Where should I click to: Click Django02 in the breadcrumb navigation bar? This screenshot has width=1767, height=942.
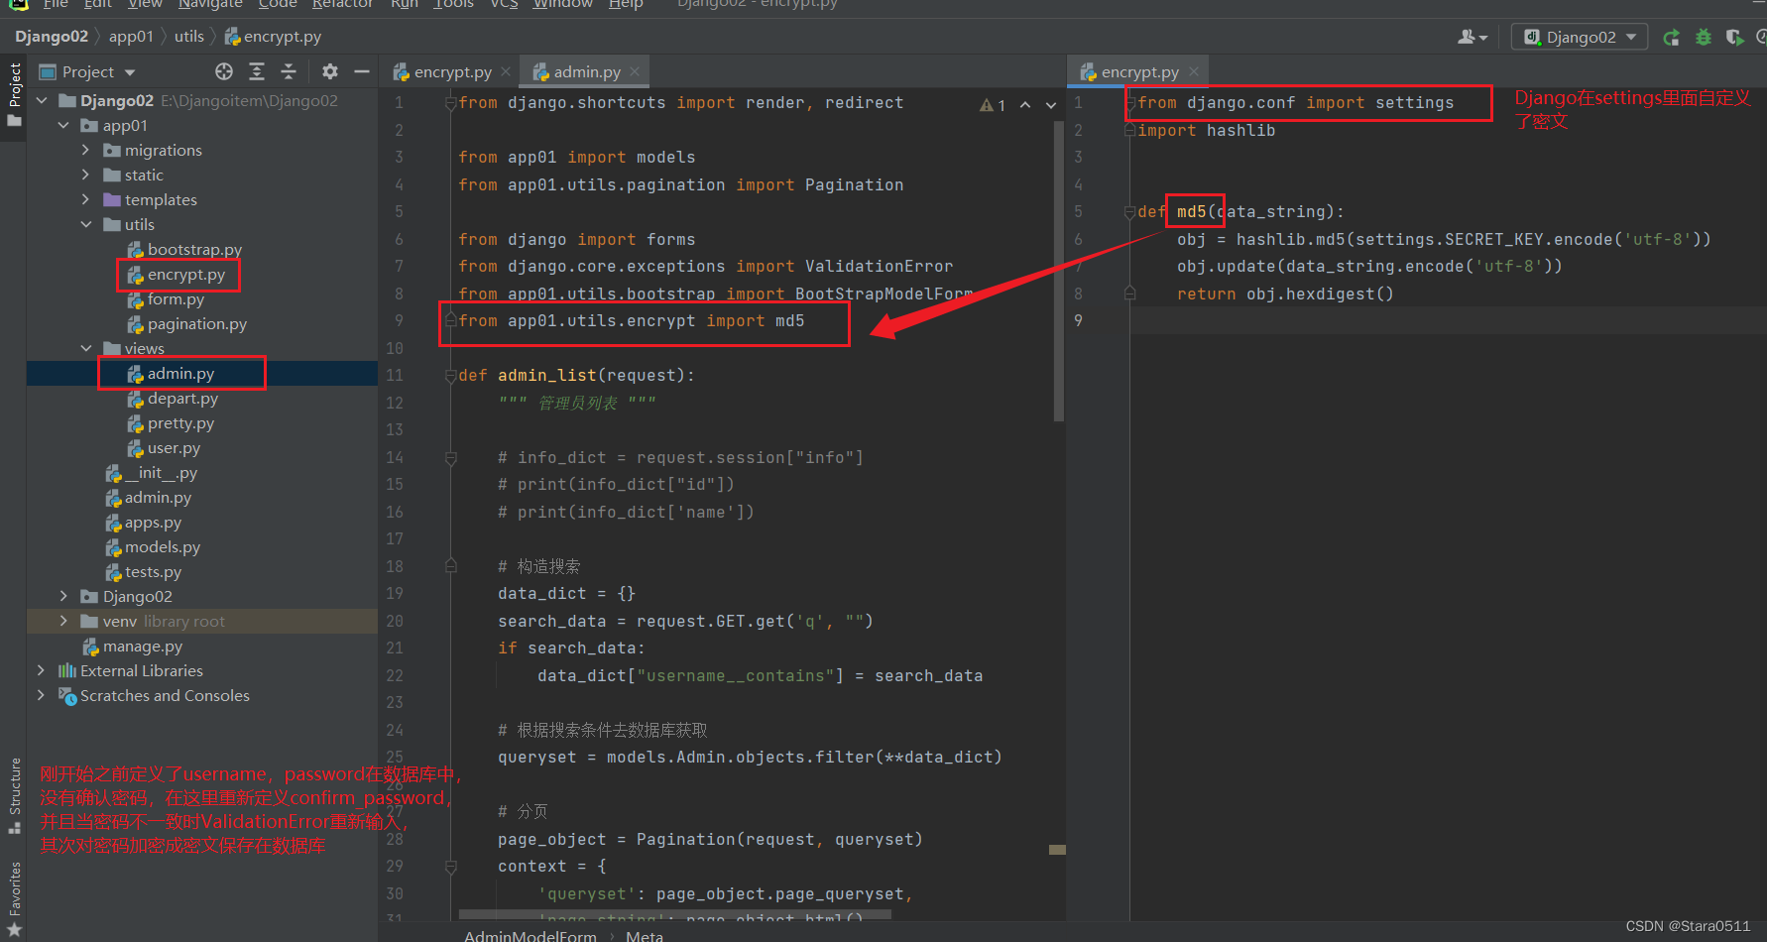pos(52,37)
